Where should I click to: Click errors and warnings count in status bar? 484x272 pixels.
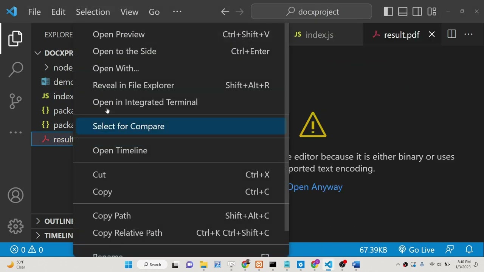click(x=26, y=250)
